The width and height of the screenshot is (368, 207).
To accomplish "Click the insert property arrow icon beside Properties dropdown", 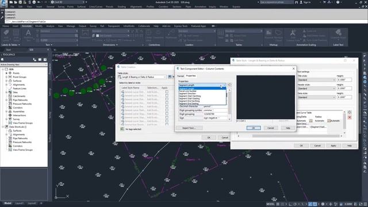I will (x=229, y=85).
